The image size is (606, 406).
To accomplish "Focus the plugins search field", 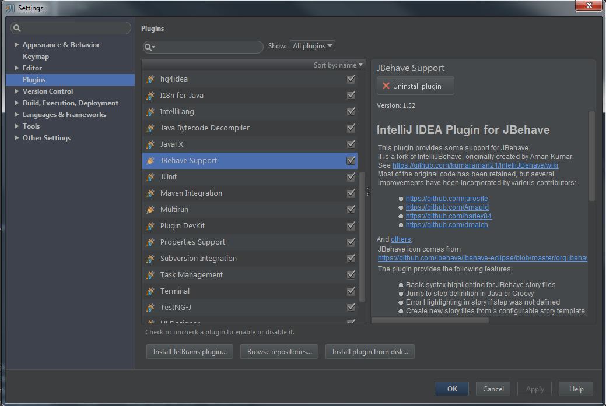I will tap(204, 47).
